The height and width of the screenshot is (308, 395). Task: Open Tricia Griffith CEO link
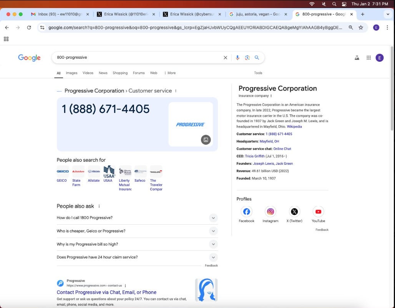point(255,156)
